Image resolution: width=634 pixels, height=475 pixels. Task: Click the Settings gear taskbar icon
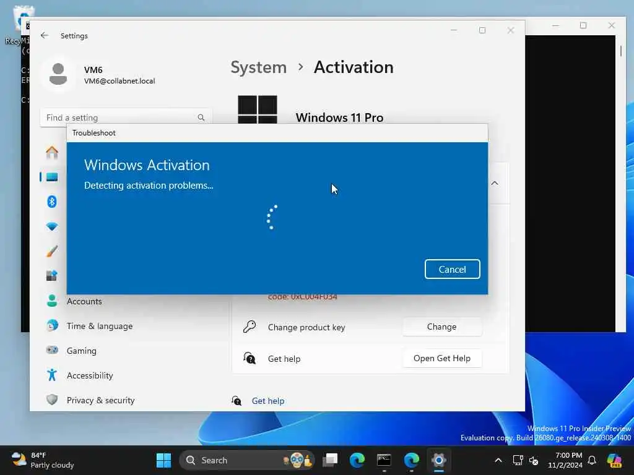438,460
